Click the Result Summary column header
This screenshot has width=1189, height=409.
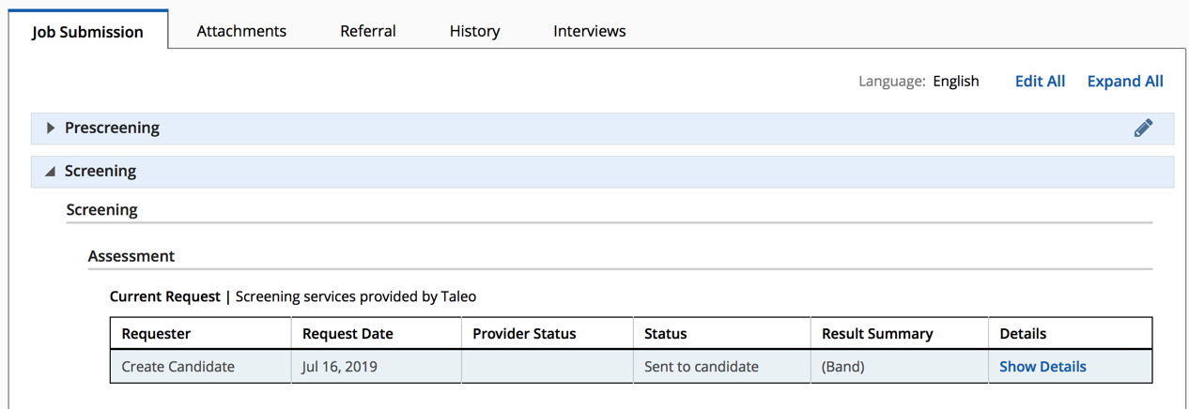[877, 334]
